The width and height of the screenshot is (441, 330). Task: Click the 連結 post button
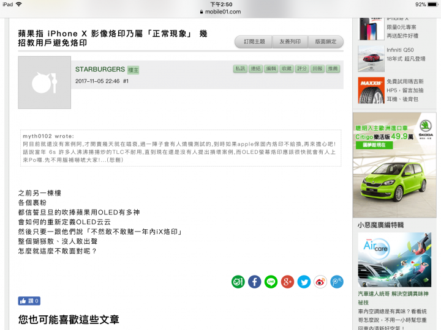[x=255, y=68]
